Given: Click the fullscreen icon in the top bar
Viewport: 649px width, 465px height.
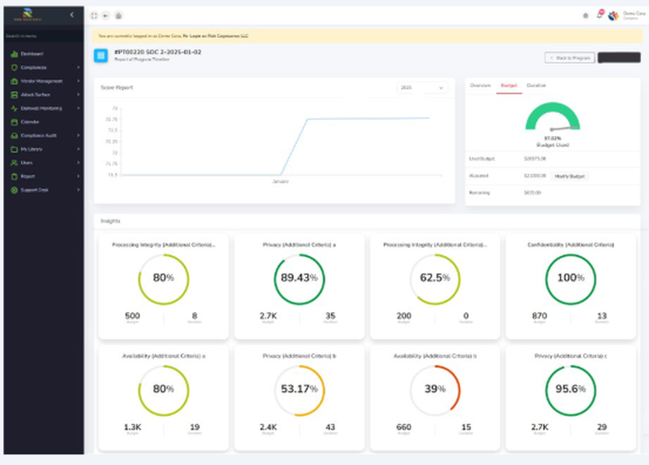Looking at the screenshot, I should [x=94, y=16].
